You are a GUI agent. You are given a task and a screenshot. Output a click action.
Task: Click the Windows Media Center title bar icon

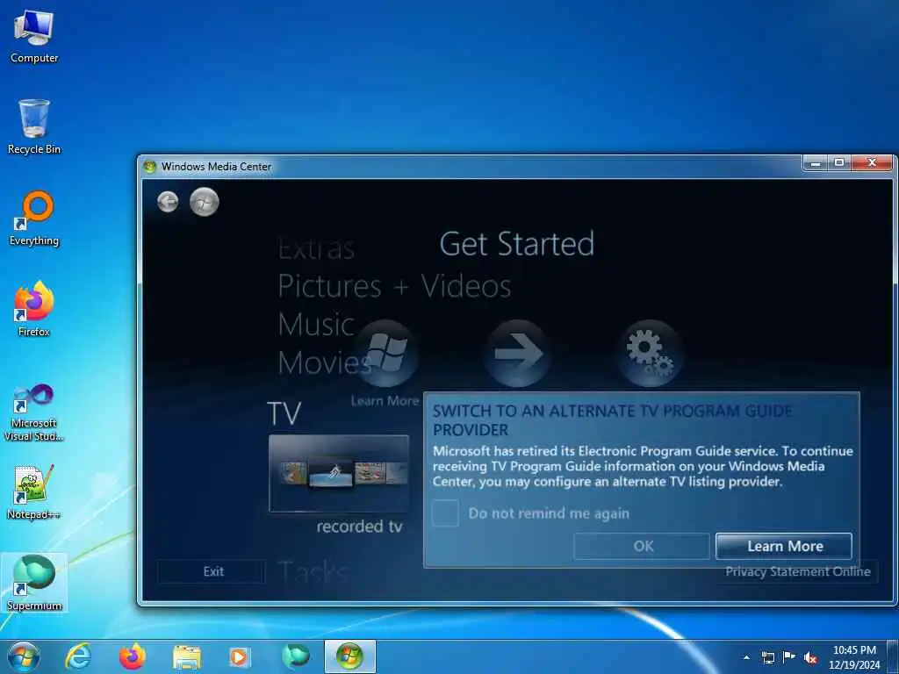(149, 166)
